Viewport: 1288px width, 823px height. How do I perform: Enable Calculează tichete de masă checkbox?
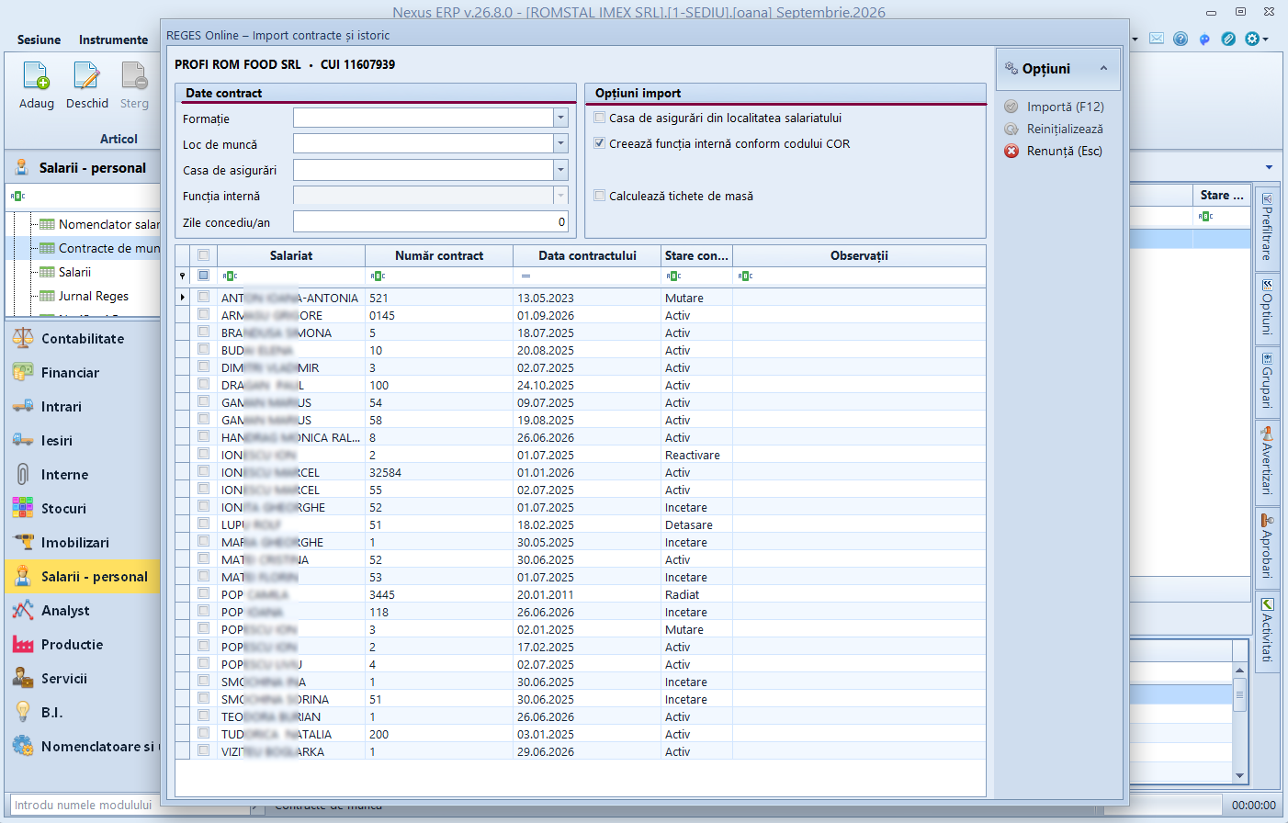point(599,196)
